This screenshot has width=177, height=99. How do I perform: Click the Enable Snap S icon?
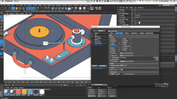[2, 45]
